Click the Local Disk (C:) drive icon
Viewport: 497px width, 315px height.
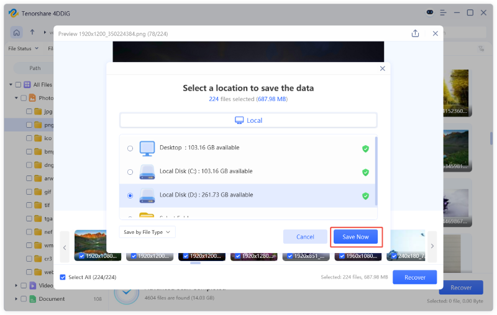[147, 172]
